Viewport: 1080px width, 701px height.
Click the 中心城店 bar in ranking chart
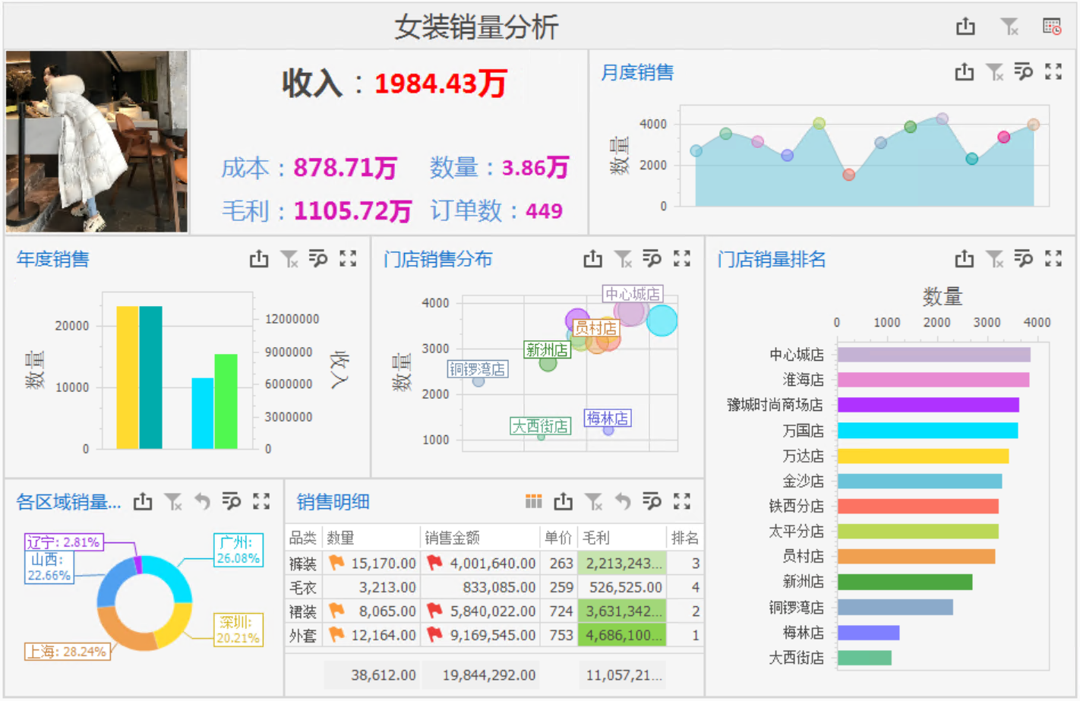click(933, 355)
